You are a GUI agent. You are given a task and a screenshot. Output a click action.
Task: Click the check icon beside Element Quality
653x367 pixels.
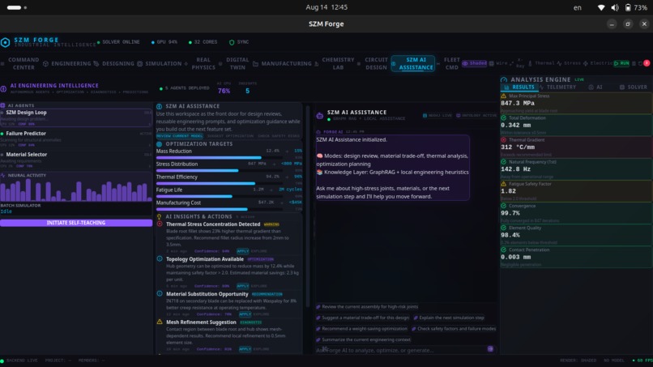[x=503, y=228]
